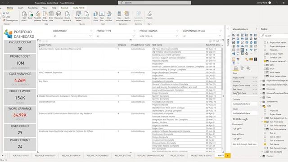
Task: Open the View ribbon tab
Action: click(45, 8)
